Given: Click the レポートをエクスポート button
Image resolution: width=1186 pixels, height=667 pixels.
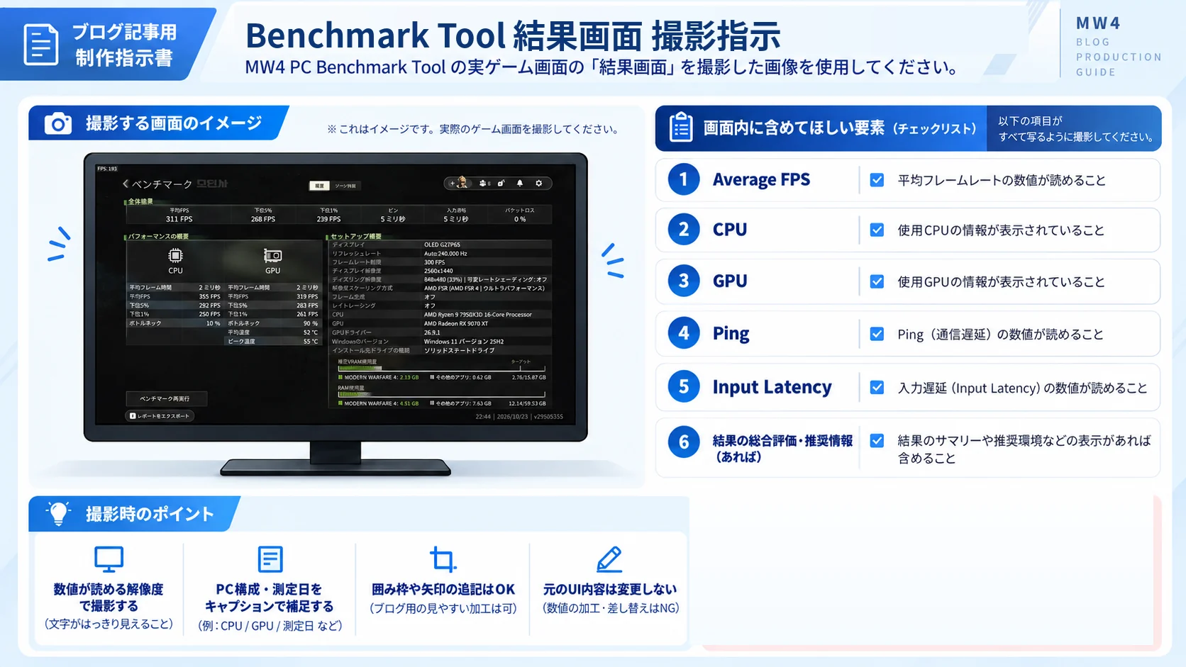Looking at the screenshot, I should coord(161,416).
